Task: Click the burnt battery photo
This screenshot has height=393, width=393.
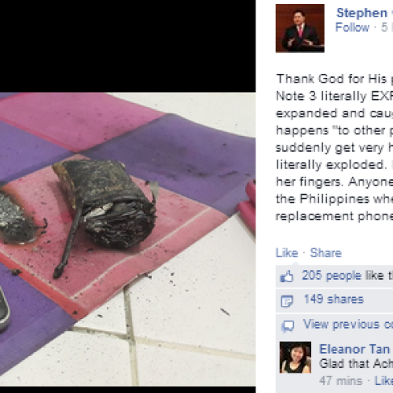Action: (128, 239)
